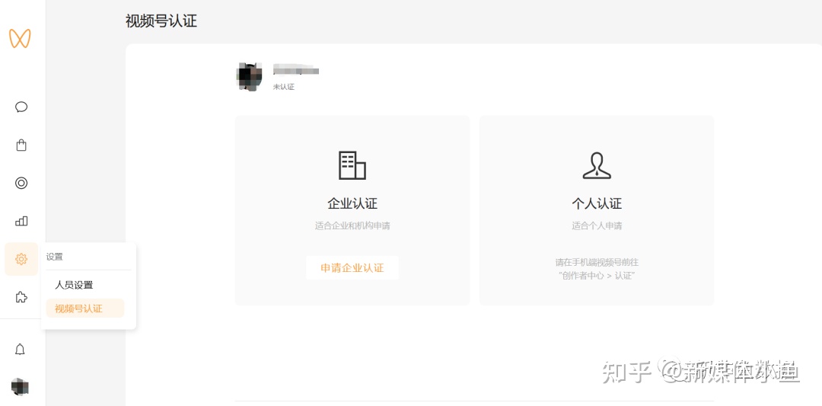Click the 未认证 status label

coord(284,87)
